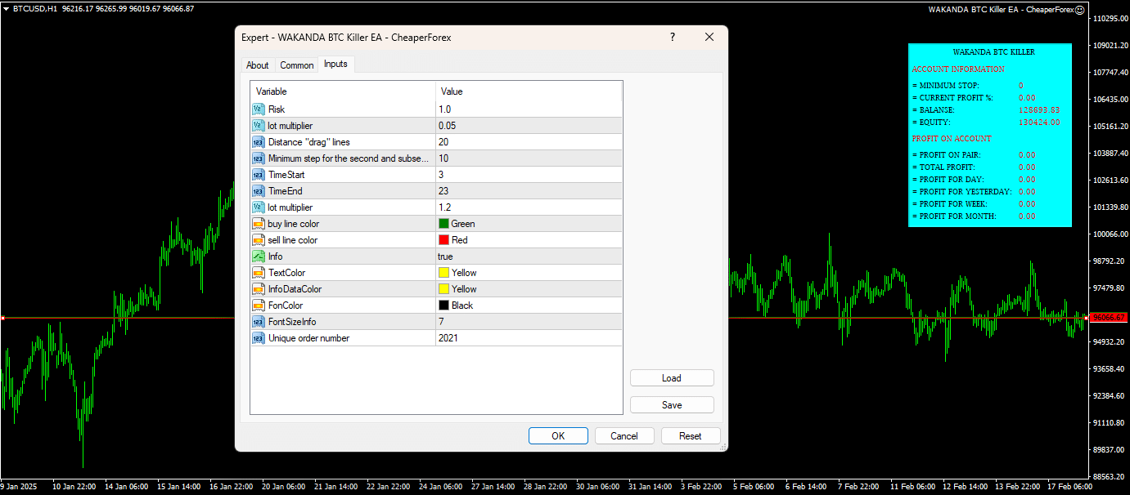The image size is (1130, 495).
Task: Click the Cancel button
Action: (x=624, y=436)
